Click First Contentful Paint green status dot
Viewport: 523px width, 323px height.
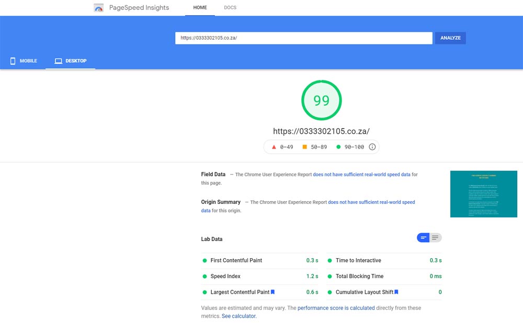[205, 260]
